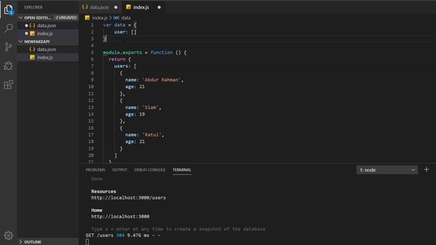Place cursor on line 1 'var data'

(x=120, y=25)
